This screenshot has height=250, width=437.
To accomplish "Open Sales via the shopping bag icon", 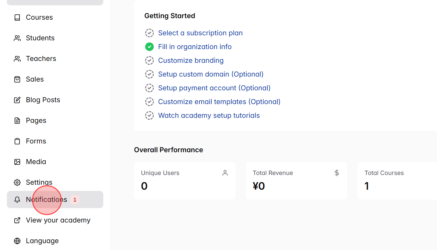I will (17, 79).
